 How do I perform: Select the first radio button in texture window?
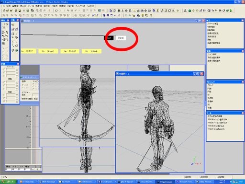click(23, 85)
